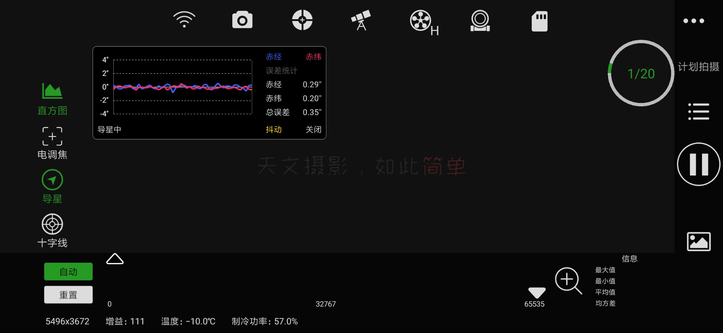Image resolution: width=723 pixels, height=333 pixels.
Task: Select the histogram white point down-triangle marker
Action: 537,293
